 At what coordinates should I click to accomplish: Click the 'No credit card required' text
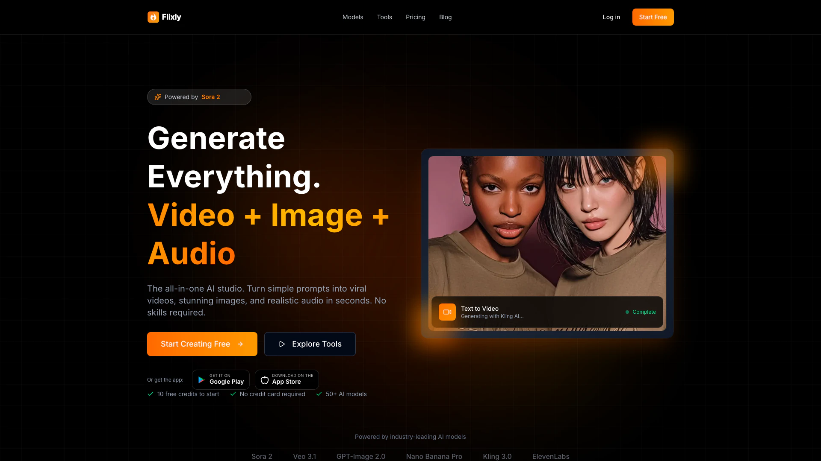pyautogui.click(x=272, y=394)
